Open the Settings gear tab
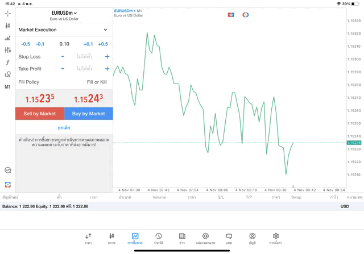Screen dimensions: 364x254 point(276,238)
